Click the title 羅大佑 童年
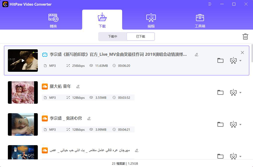 tap(60, 86)
